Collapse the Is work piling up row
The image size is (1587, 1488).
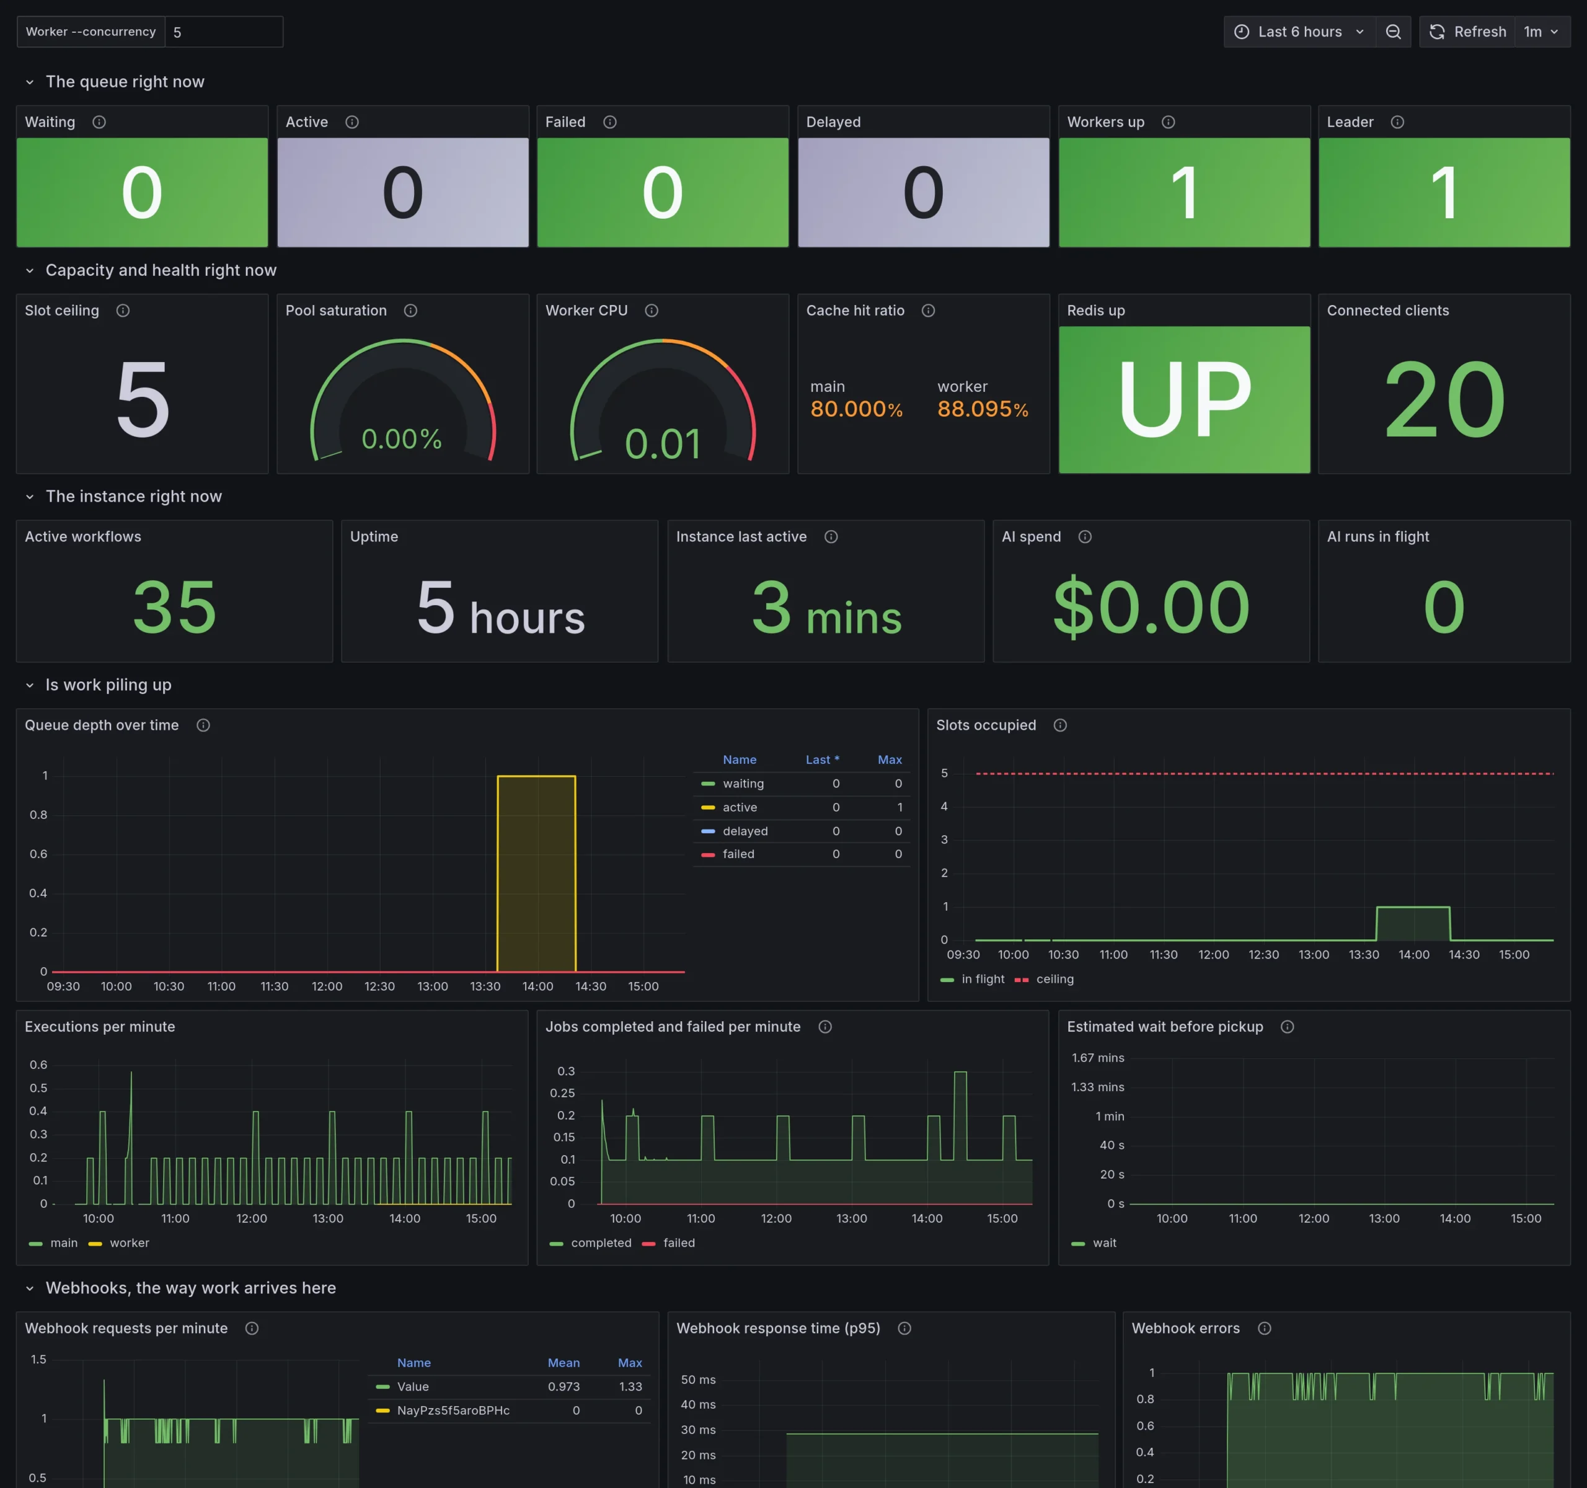30,685
